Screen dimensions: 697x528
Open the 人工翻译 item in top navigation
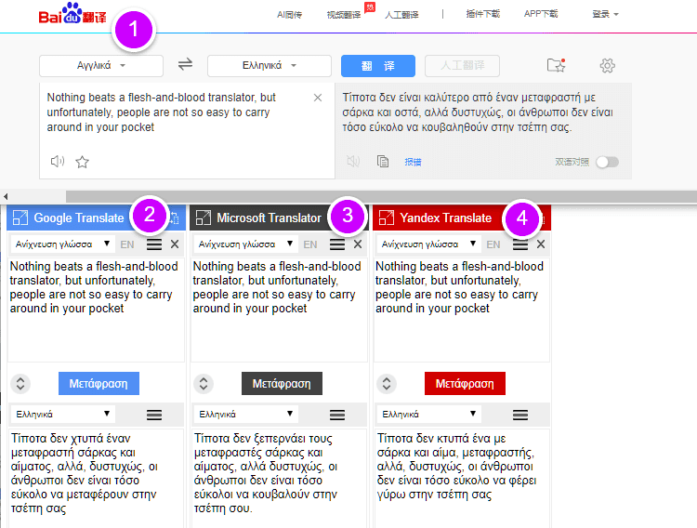point(401,15)
